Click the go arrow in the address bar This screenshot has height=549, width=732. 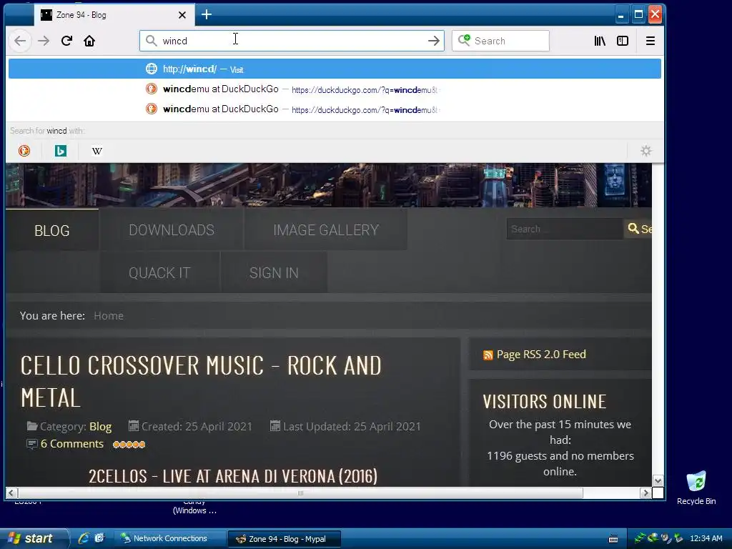[434, 41]
